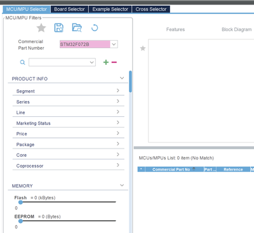Open the Cross Selector tab
This screenshot has width=254, height=233.
click(151, 10)
